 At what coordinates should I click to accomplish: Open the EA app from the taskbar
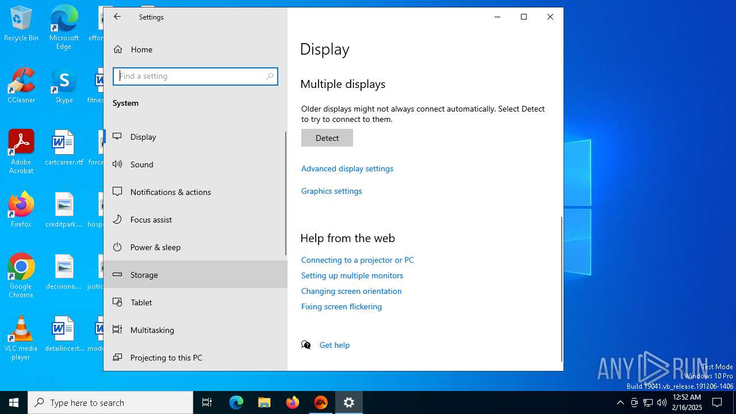pos(321,402)
